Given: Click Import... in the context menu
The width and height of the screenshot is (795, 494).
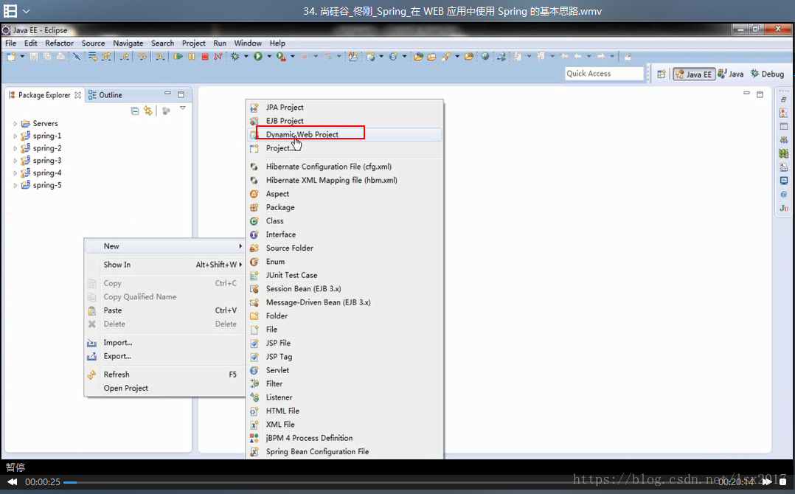Looking at the screenshot, I should [x=164, y=343].
